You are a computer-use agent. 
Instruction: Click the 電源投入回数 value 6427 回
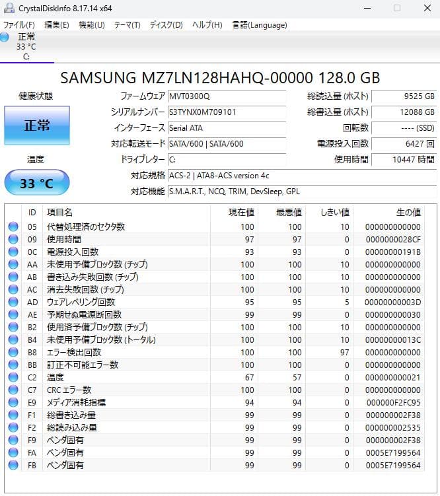(404, 143)
